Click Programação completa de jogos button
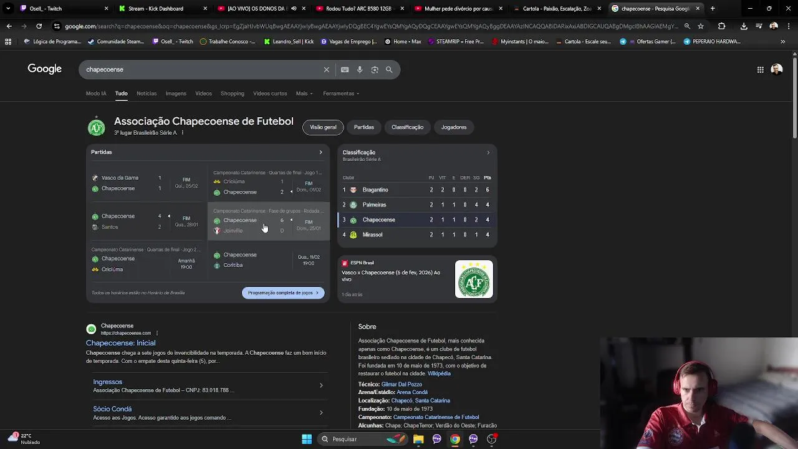This screenshot has height=449, width=798. point(283,292)
